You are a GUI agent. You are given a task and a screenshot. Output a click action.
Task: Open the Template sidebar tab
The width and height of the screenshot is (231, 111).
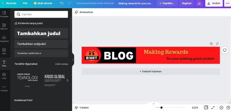pos(4,14)
